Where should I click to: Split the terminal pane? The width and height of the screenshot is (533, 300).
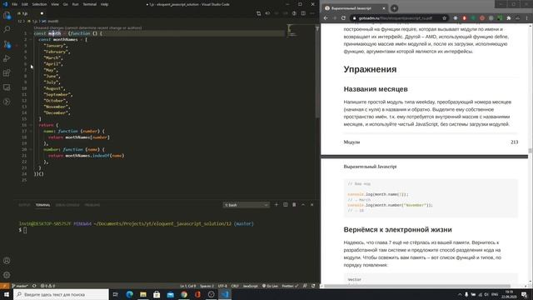click(285, 205)
